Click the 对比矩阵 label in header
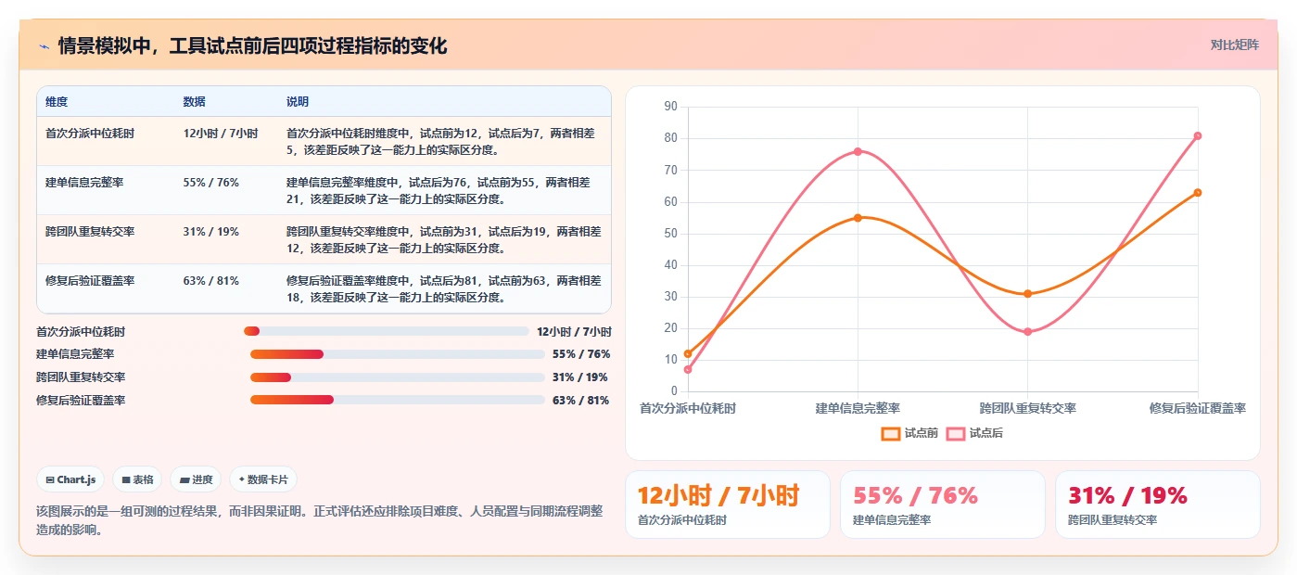 [x=1234, y=45]
